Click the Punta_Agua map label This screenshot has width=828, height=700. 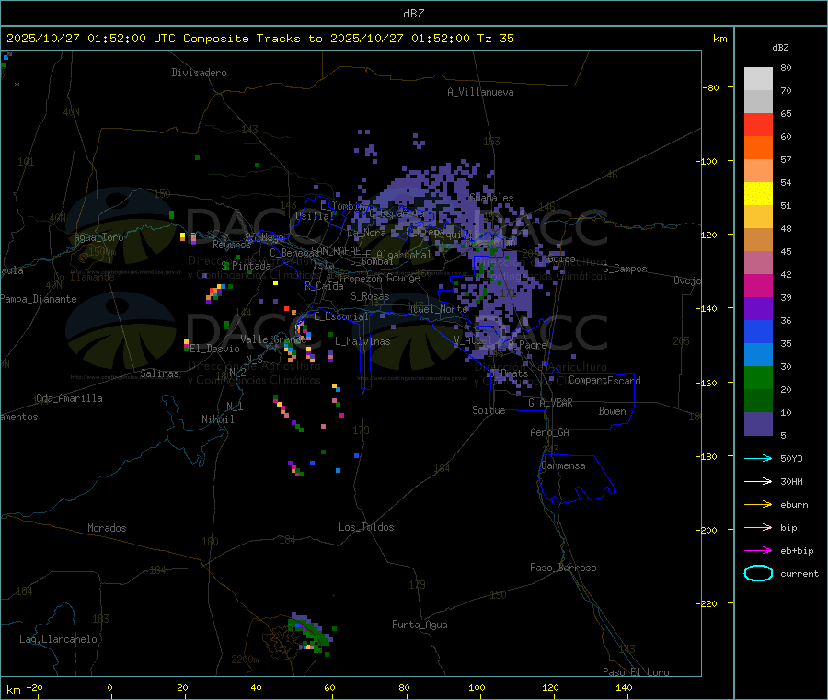(420, 625)
